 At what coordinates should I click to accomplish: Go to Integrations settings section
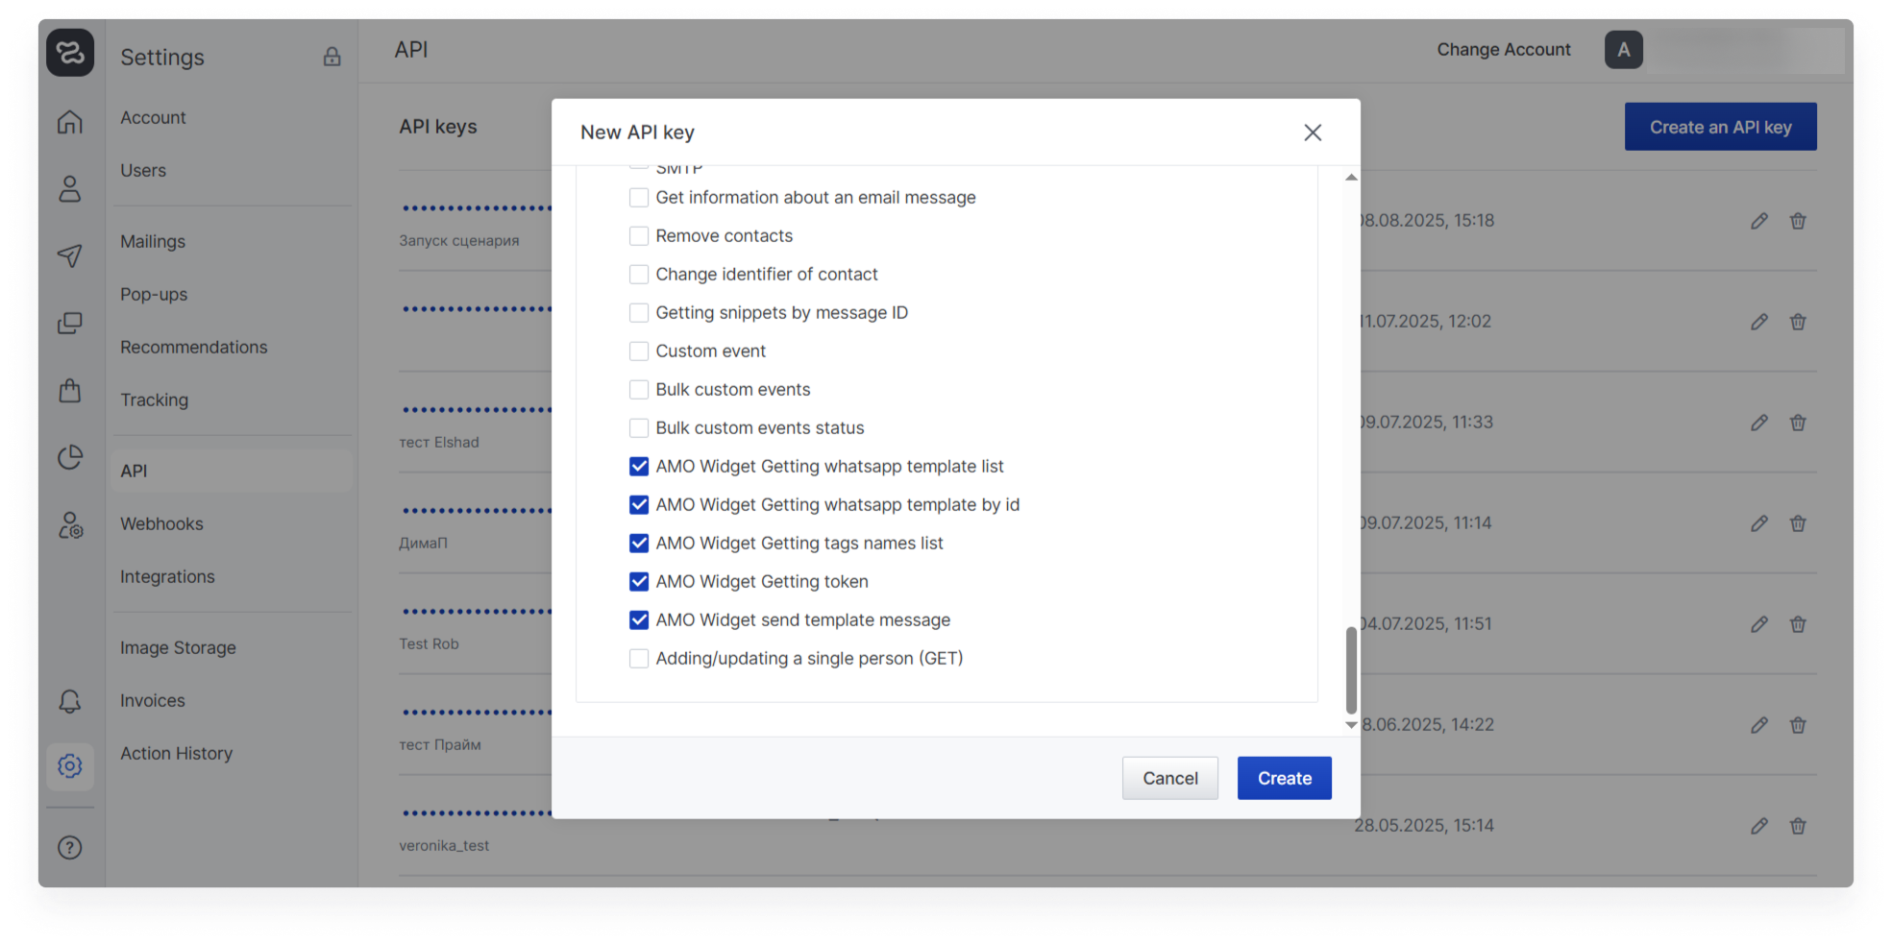point(167,576)
